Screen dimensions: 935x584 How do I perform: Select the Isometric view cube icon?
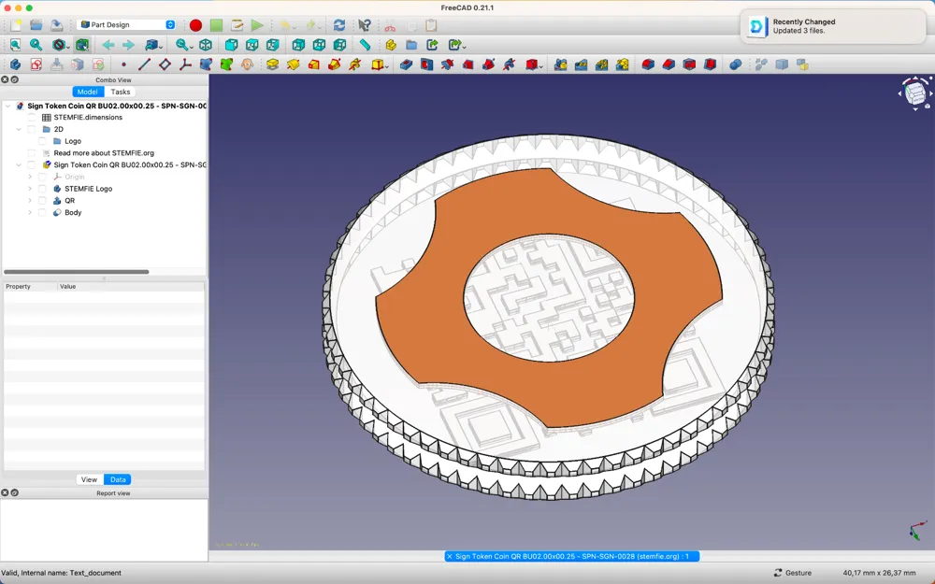pyautogui.click(x=206, y=45)
